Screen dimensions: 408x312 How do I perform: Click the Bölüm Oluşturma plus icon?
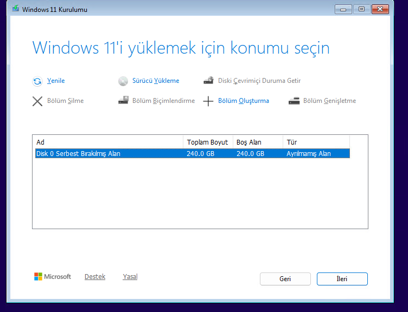click(x=208, y=101)
